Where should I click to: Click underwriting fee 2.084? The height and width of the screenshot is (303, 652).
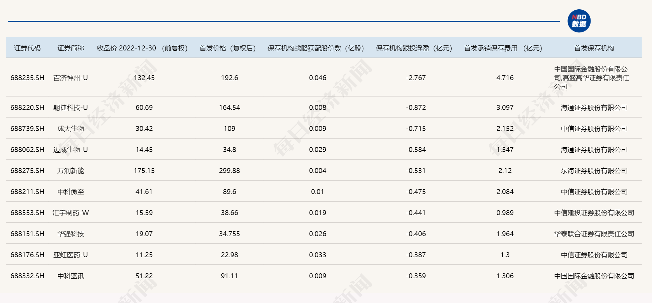click(x=505, y=192)
